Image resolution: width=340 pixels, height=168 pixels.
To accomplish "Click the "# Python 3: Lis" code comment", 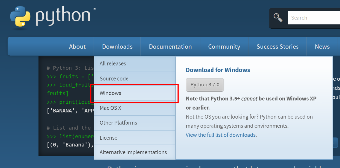I will (70, 68).
